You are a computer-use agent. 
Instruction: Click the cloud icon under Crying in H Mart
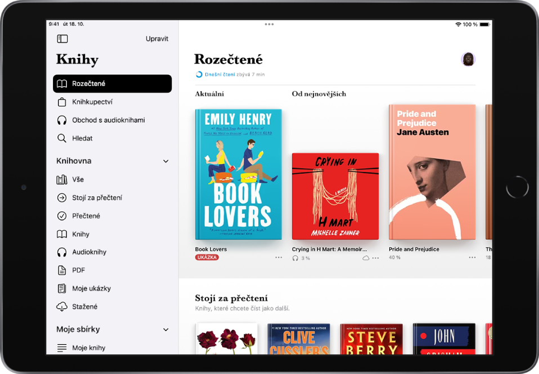coord(366,258)
